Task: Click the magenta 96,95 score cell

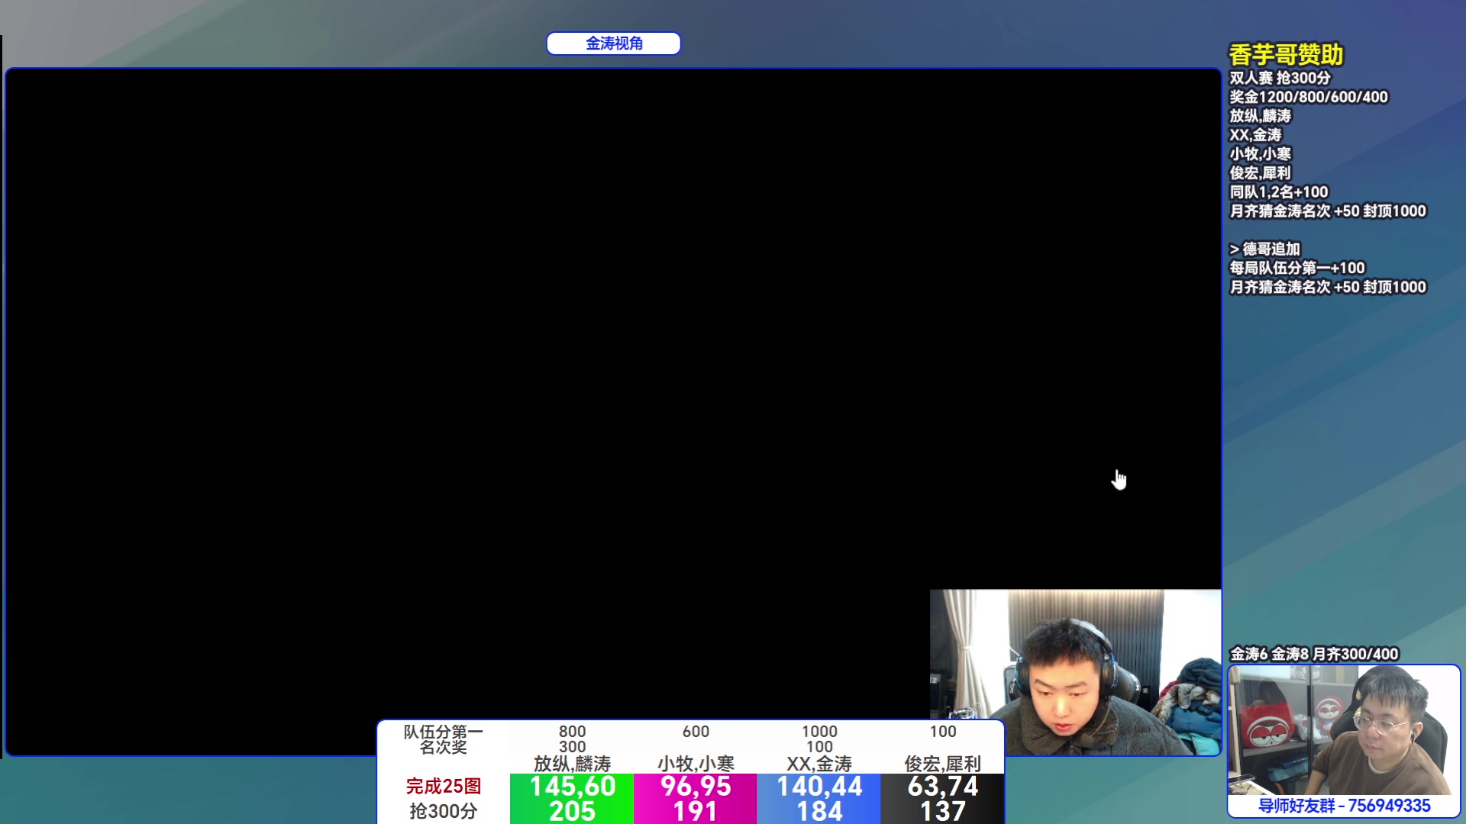Action: tap(696, 787)
